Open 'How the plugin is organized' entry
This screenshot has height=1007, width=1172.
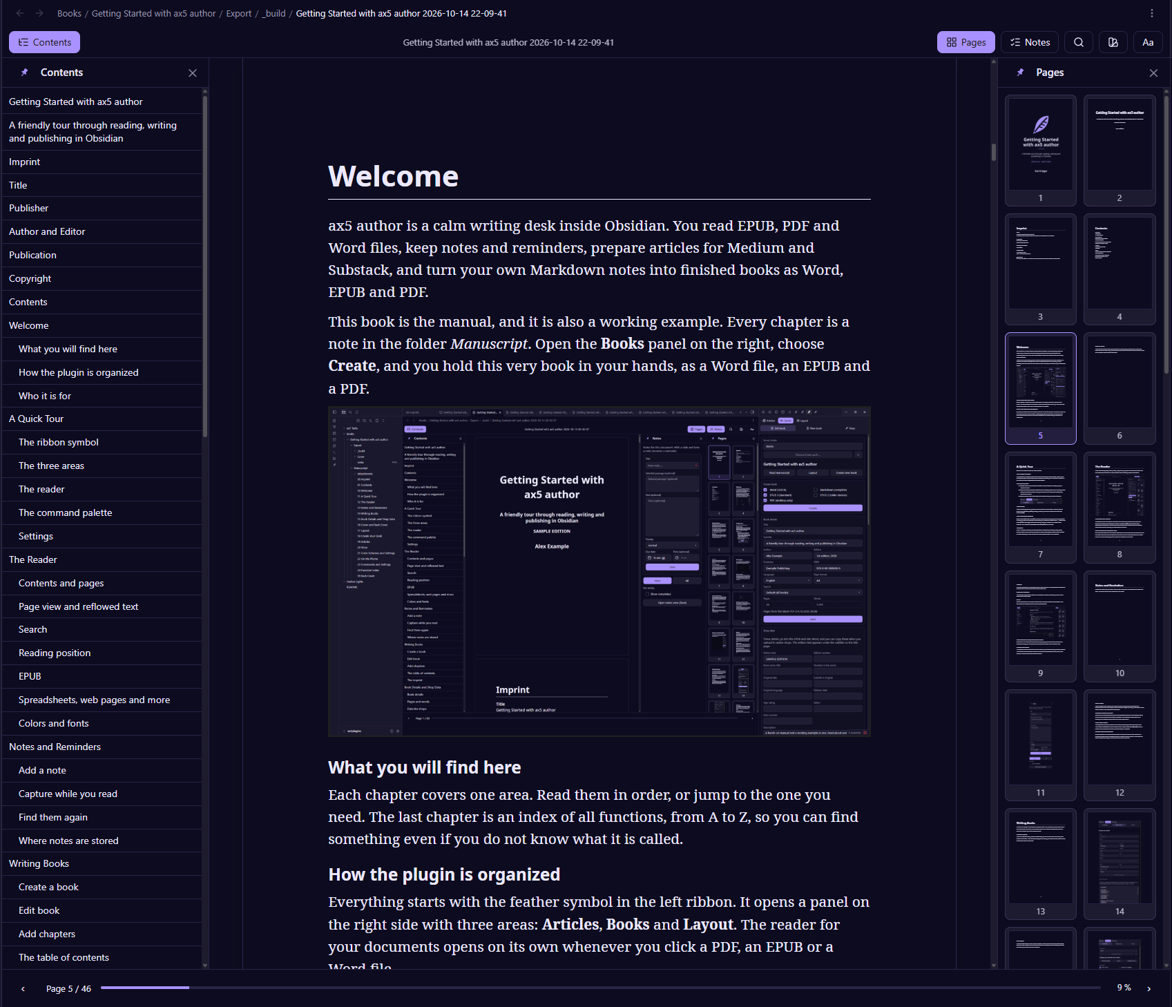coord(102,372)
